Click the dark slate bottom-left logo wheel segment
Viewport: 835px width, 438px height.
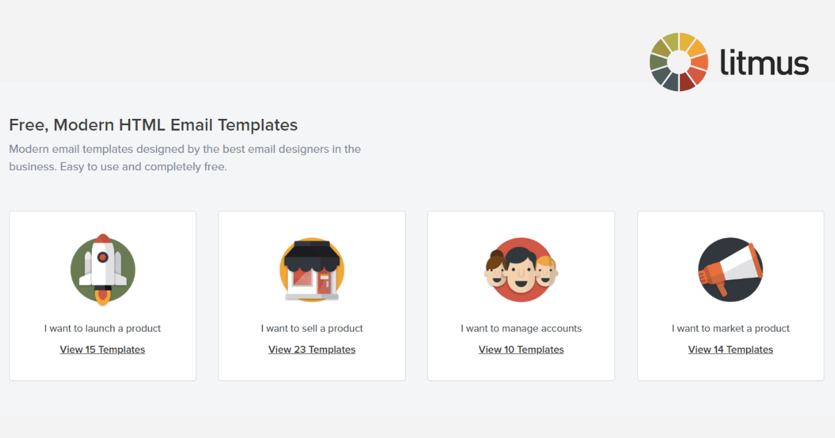[662, 74]
